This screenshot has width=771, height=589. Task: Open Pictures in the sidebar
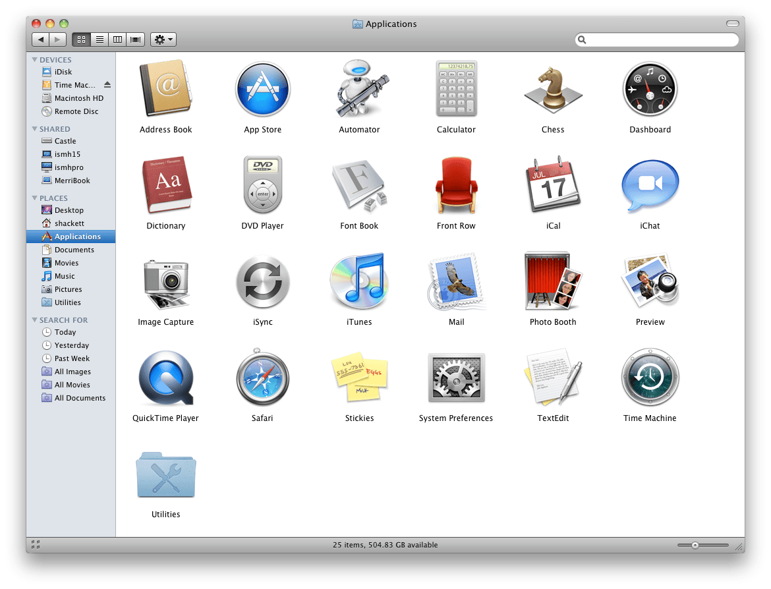tap(71, 290)
